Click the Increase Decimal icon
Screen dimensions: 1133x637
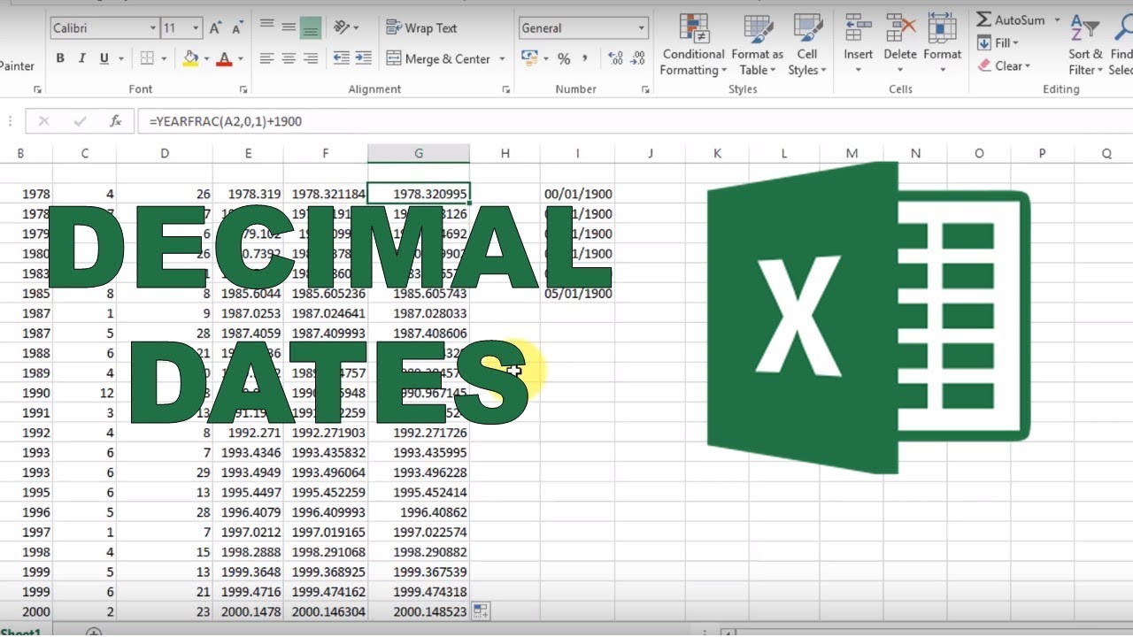616,58
